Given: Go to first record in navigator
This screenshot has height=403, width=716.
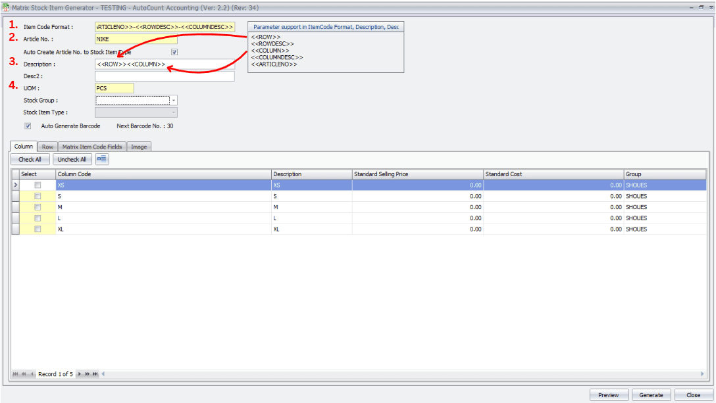Looking at the screenshot, I should pos(16,374).
